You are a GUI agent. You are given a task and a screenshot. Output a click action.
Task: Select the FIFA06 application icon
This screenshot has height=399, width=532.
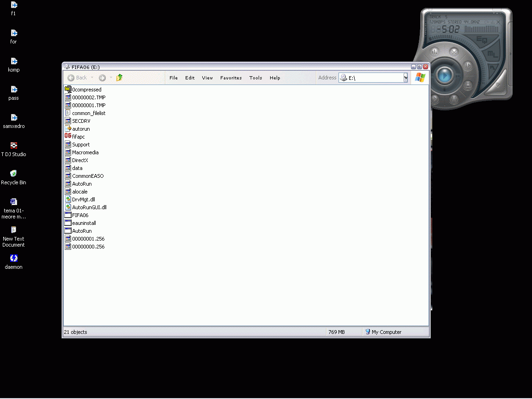pyautogui.click(x=68, y=215)
